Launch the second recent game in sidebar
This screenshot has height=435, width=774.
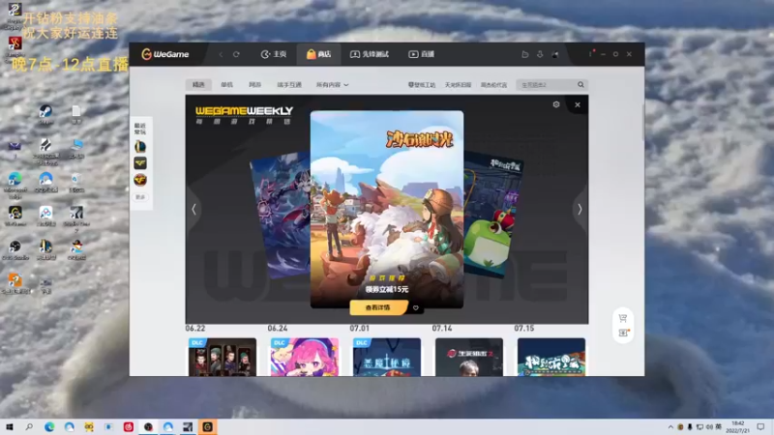click(x=140, y=163)
